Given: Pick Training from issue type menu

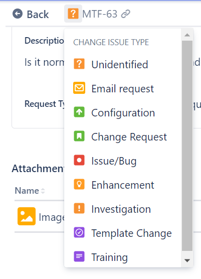Looking at the screenshot, I should [123, 257].
